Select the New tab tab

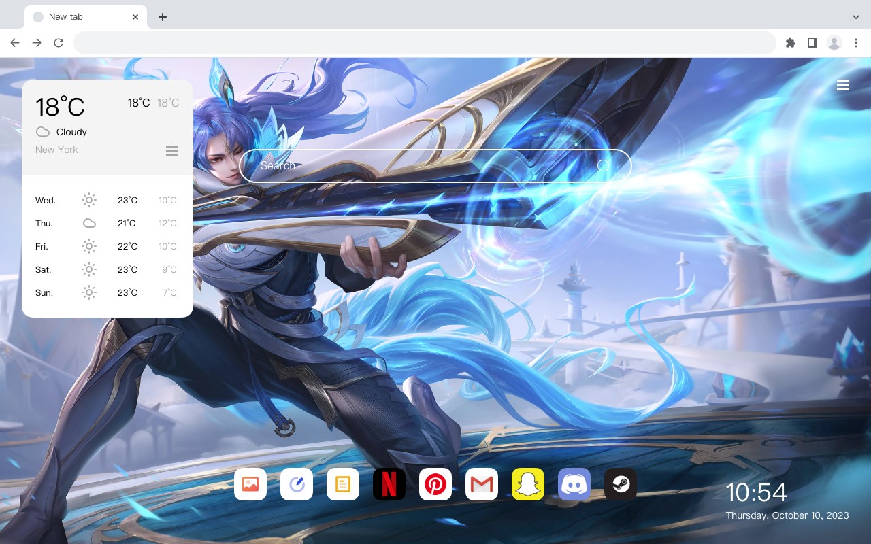86,17
